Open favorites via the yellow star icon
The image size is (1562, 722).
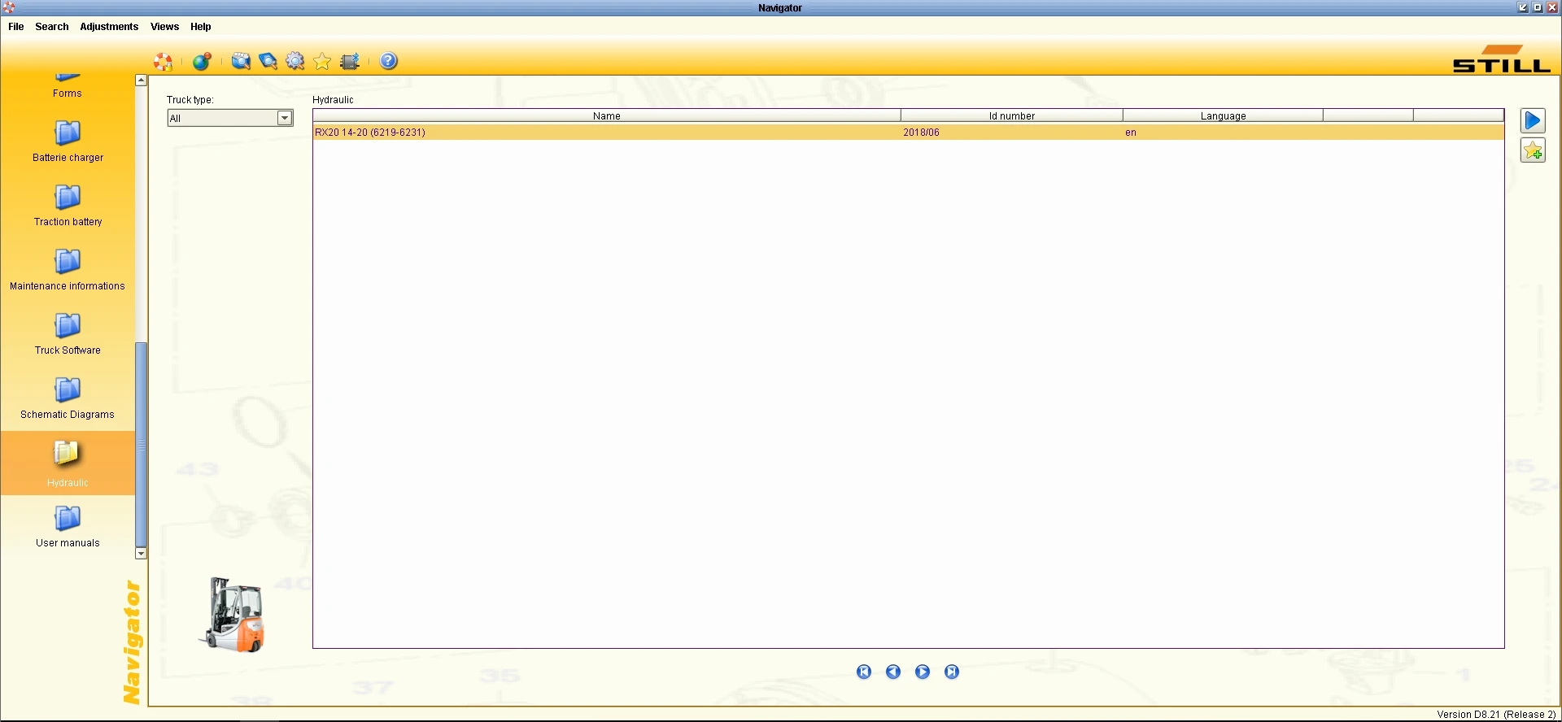coord(322,61)
